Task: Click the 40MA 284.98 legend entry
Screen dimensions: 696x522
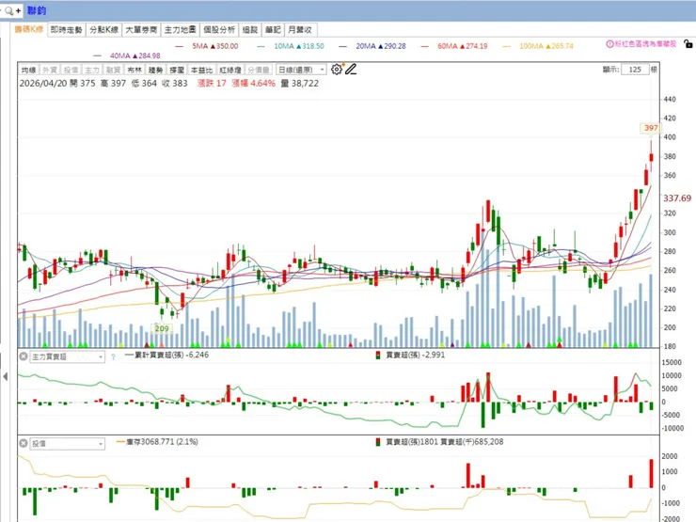Action: point(127,55)
